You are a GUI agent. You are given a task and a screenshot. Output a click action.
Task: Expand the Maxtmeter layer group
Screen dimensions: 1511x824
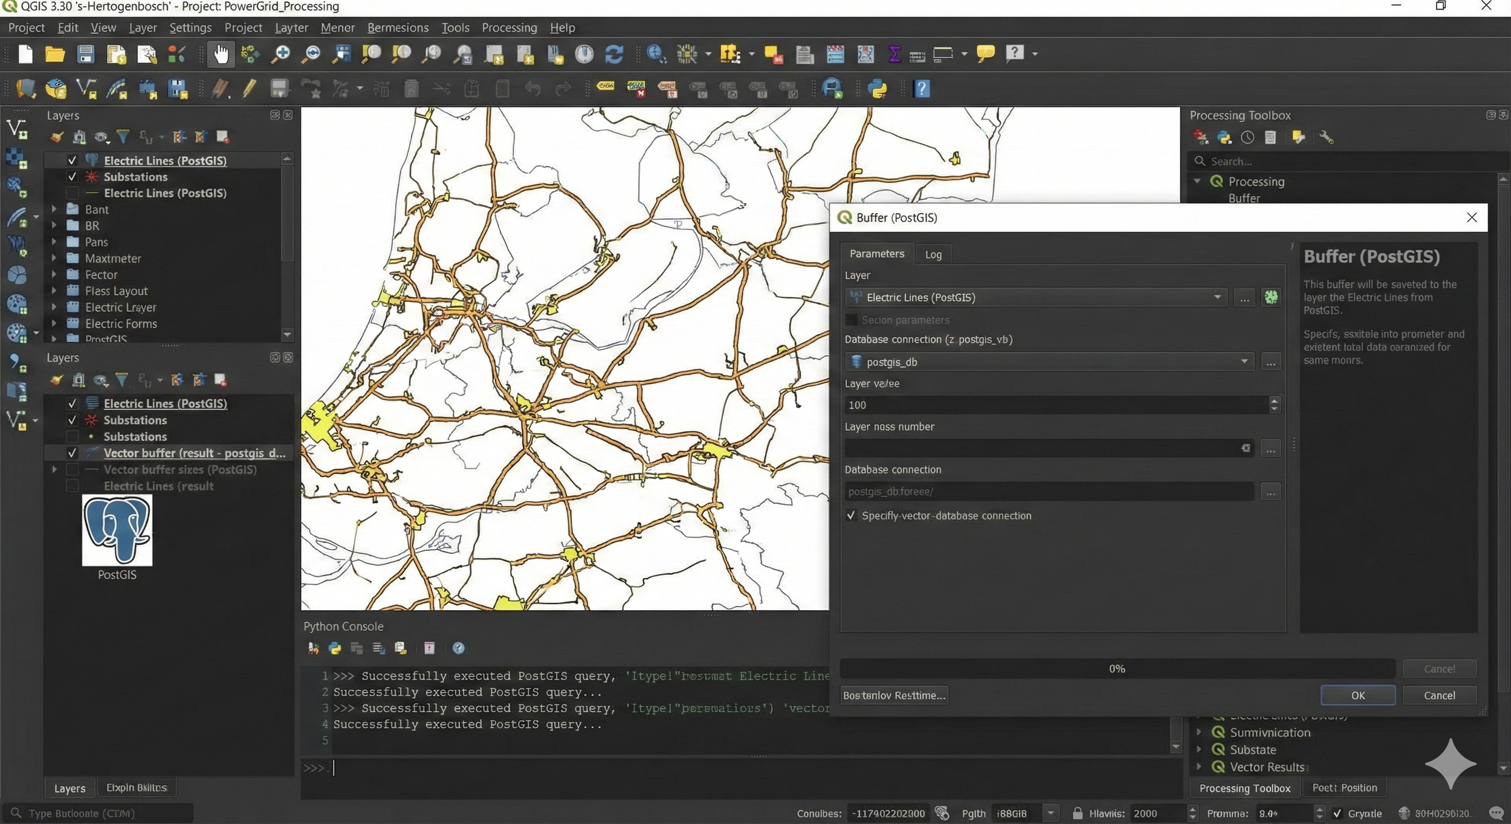pos(54,258)
